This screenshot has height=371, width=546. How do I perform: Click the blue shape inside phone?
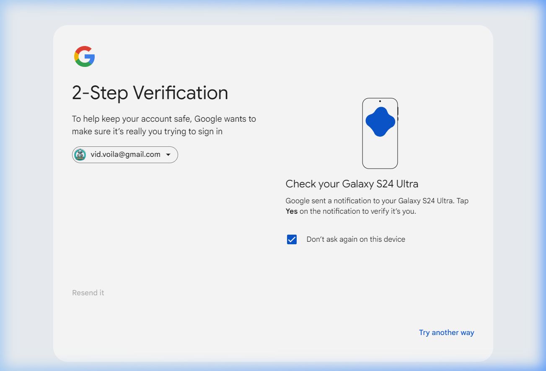(380, 122)
